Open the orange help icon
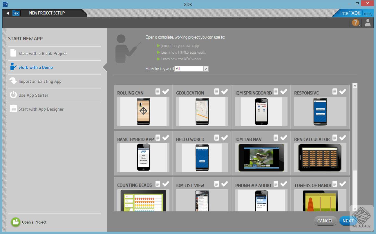 (x=355, y=23)
